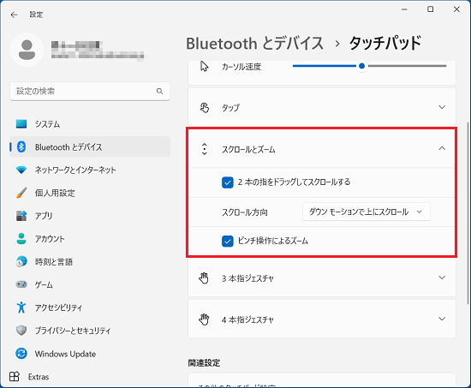Open the スクロール方向 dropdown
Viewport: 471px width, 388px height.
coord(367,212)
